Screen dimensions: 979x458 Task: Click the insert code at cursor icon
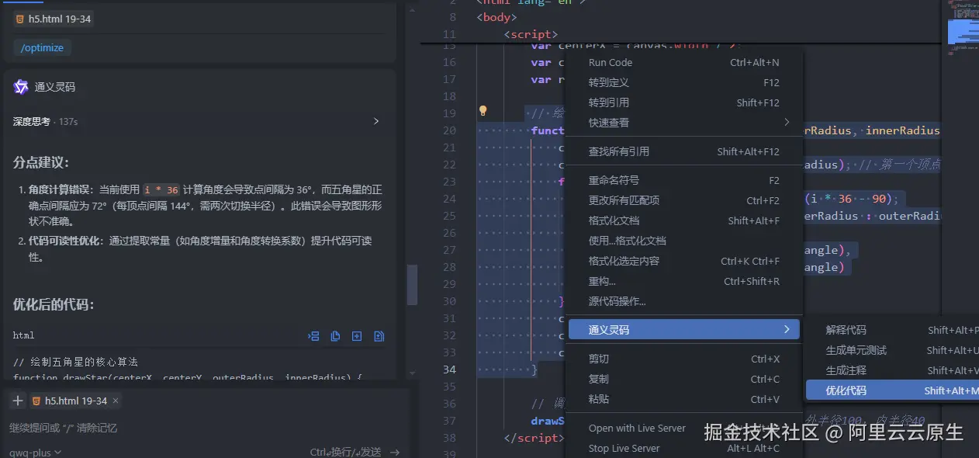click(x=314, y=336)
